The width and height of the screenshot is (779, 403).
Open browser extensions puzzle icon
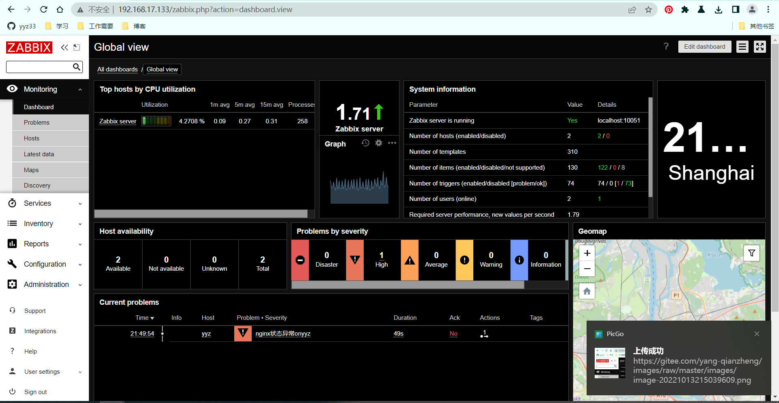685,10
